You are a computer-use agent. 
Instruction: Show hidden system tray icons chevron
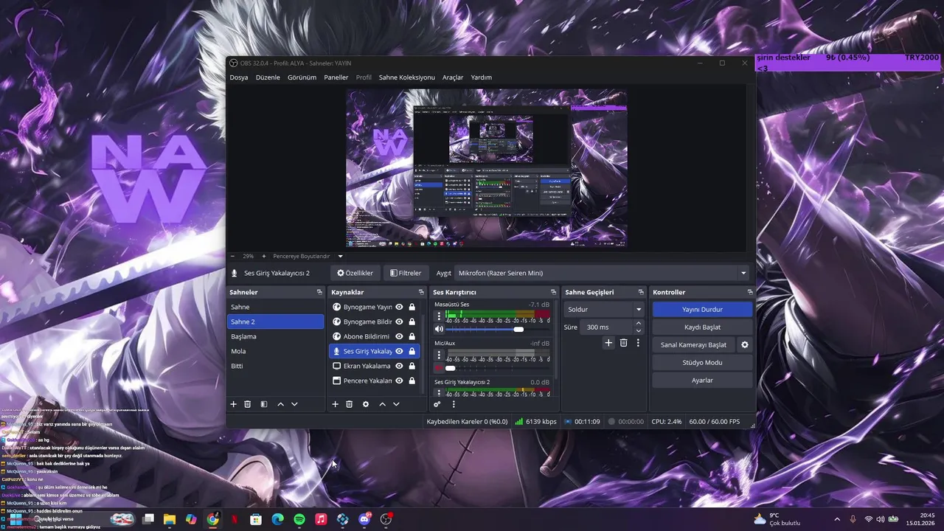836,519
